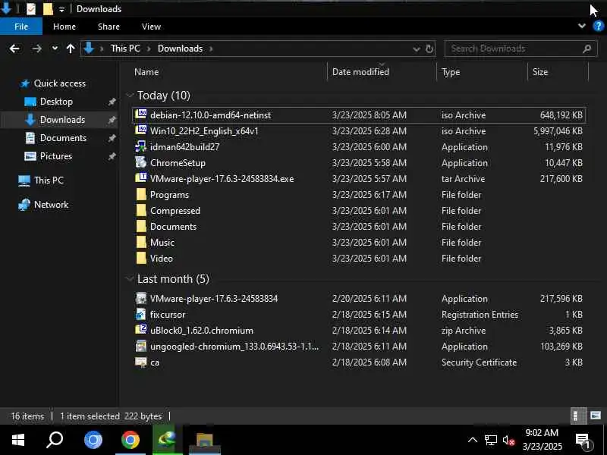Select the Video folder icon
The width and height of the screenshot is (607, 455).
[141, 258]
